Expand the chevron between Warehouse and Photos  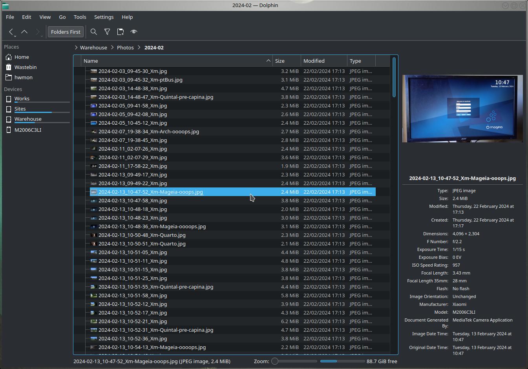112,47
